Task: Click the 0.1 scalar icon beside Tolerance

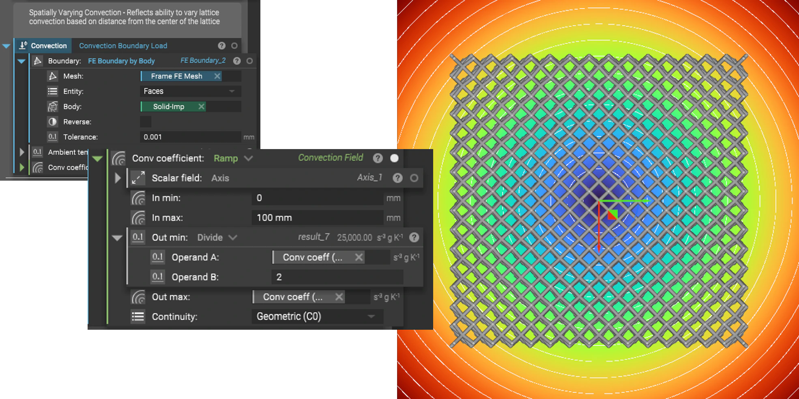Action: 53,137
